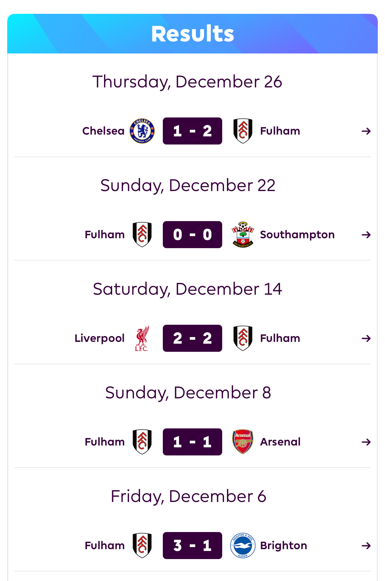385x581 pixels.
Task: Open Fulham vs Southampton match arrow
Action: 366,235
